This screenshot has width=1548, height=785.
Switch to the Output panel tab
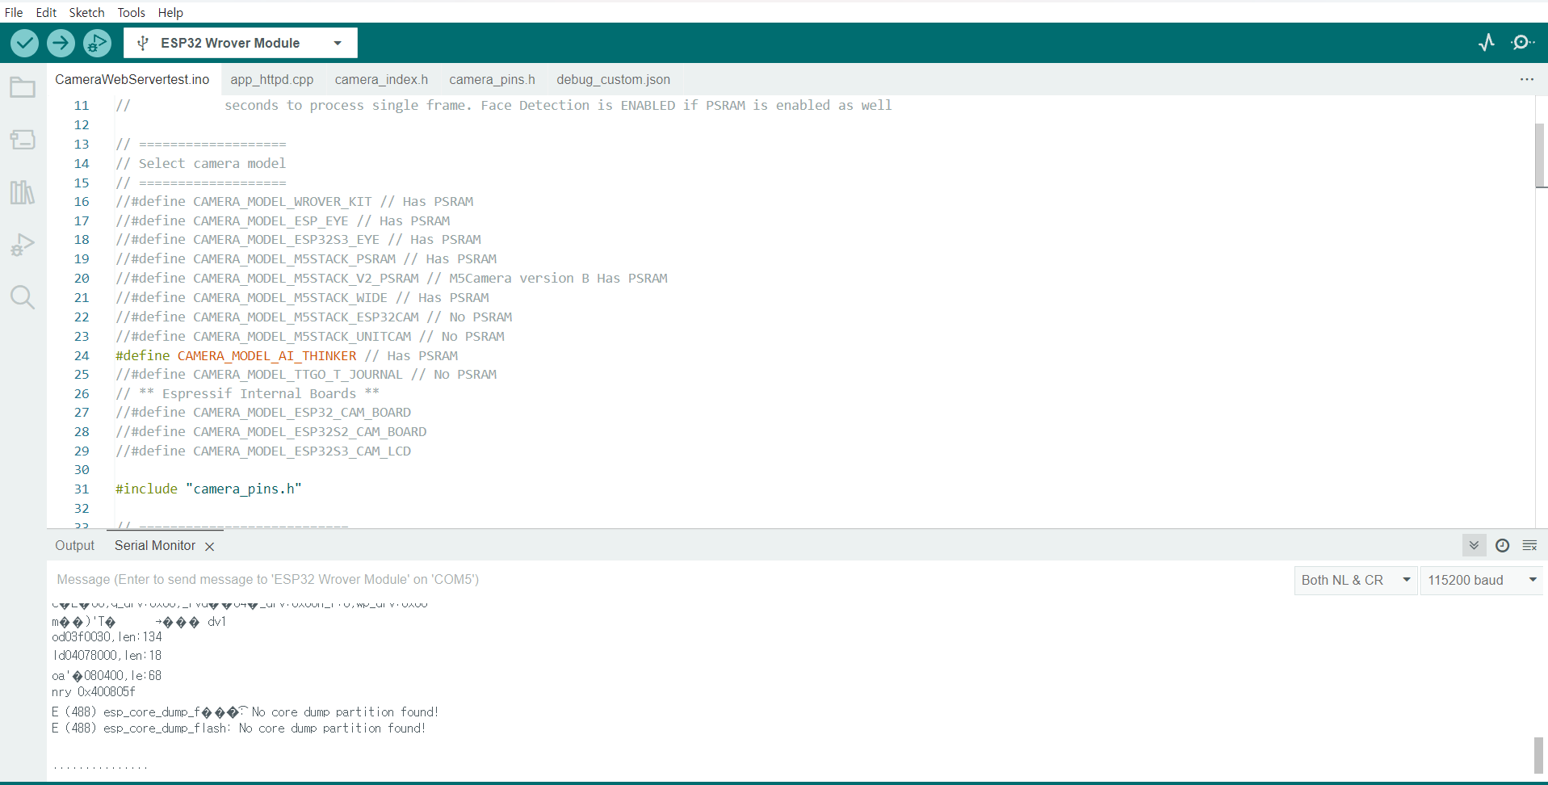click(74, 546)
